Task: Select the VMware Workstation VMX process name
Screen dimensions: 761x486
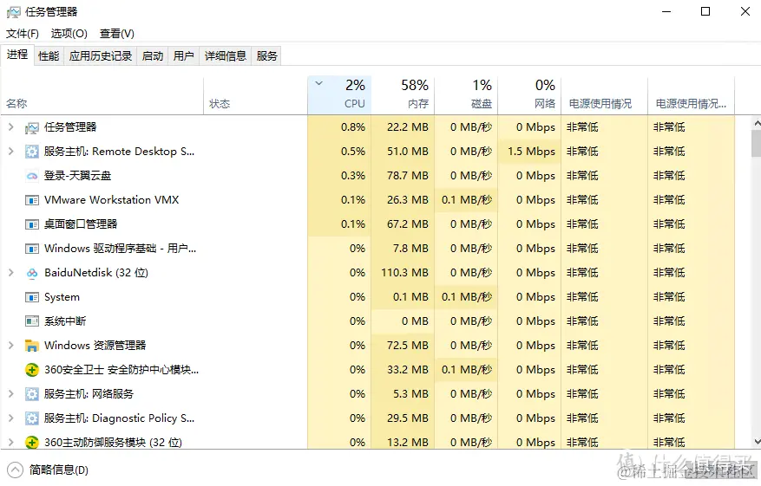Action: [112, 199]
